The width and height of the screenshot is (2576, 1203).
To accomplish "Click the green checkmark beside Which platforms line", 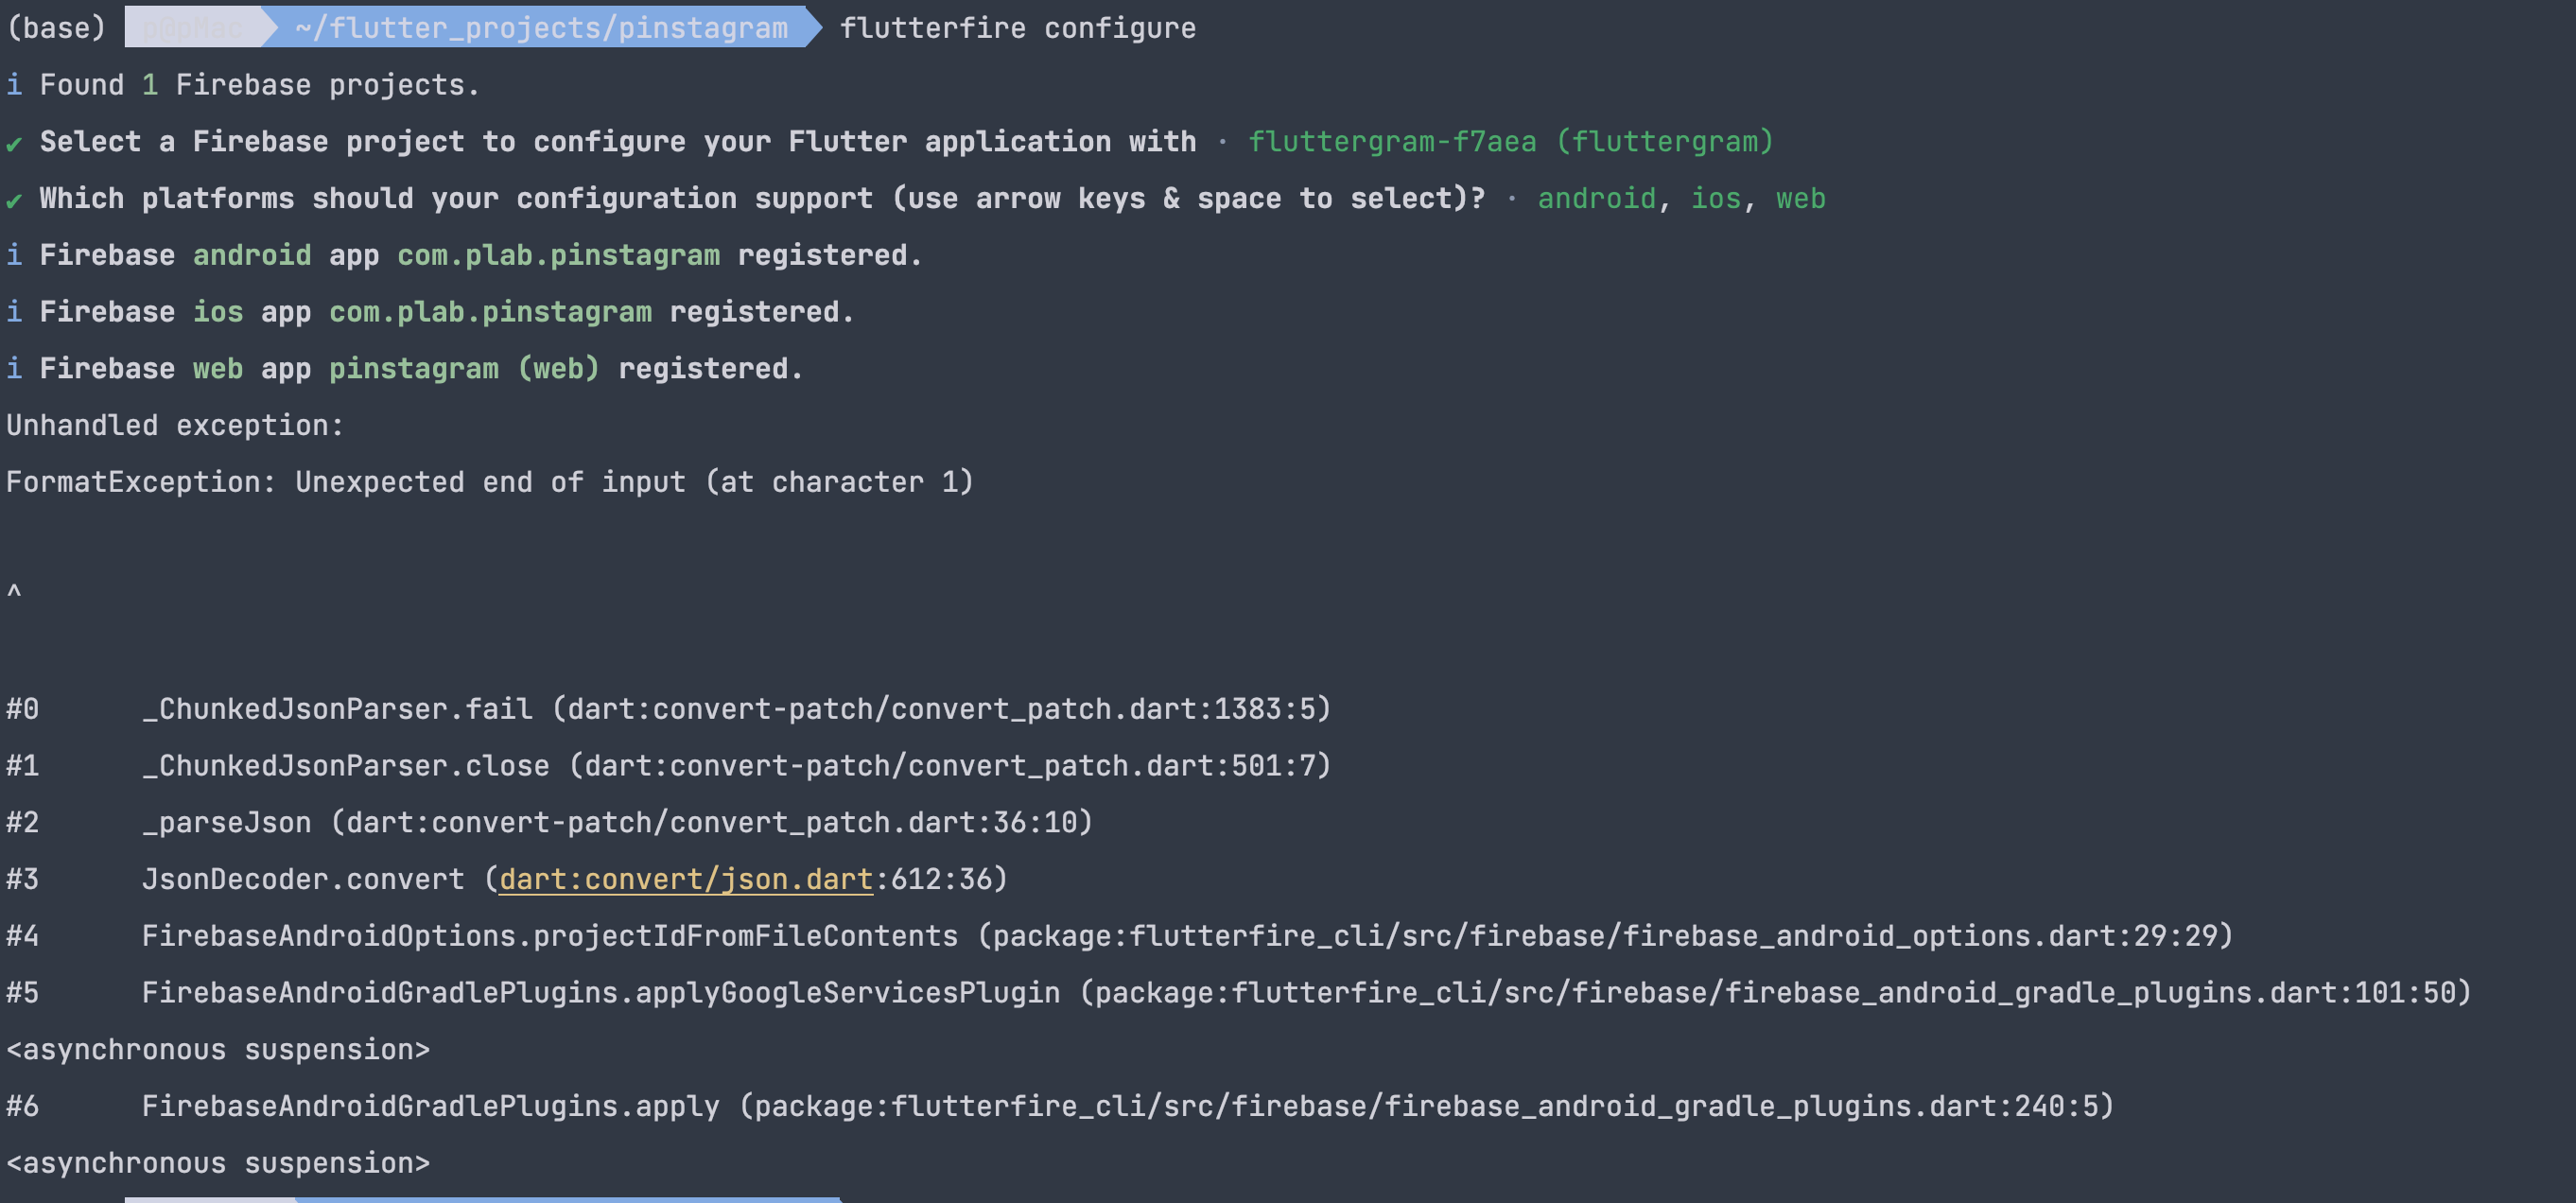I will point(14,200).
